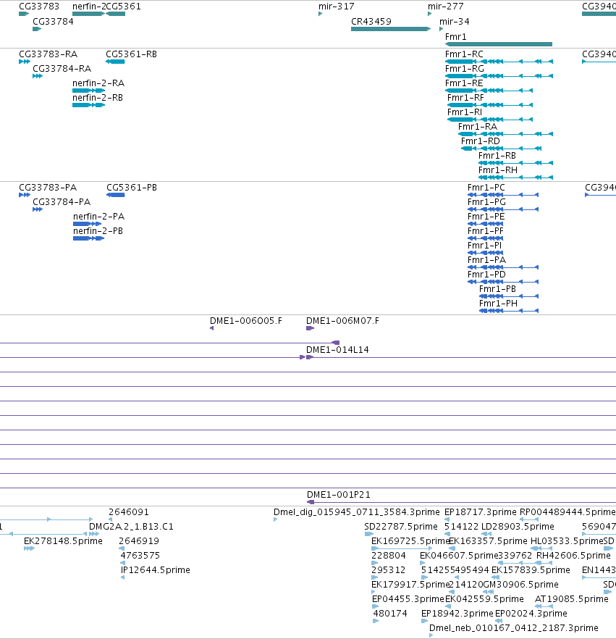
Task: Open the Fmr1-RC transcript
Action: coord(499,62)
